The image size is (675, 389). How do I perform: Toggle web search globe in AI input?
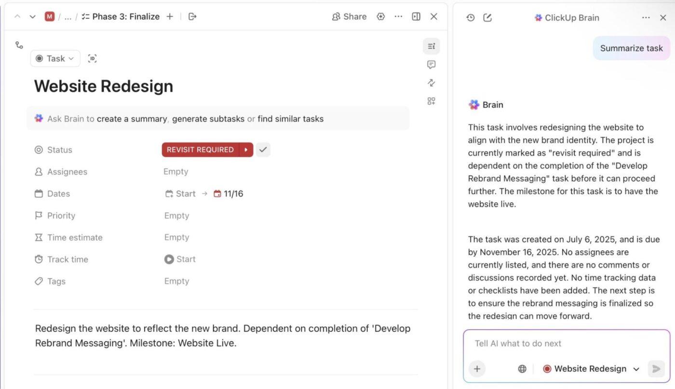(x=522, y=369)
